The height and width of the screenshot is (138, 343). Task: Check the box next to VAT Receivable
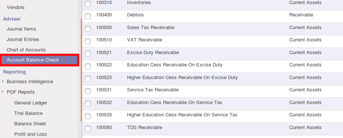pos(88,41)
